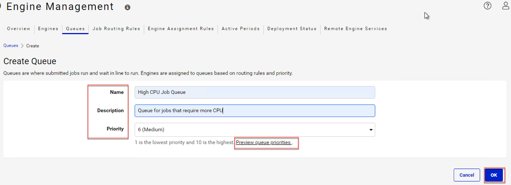The height and width of the screenshot is (185, 511).
Task: Open the 6 (Medium) priority combo box
Action: [255, 130]
